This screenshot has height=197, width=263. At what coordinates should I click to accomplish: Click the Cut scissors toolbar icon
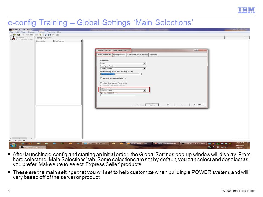pos(24,35)
